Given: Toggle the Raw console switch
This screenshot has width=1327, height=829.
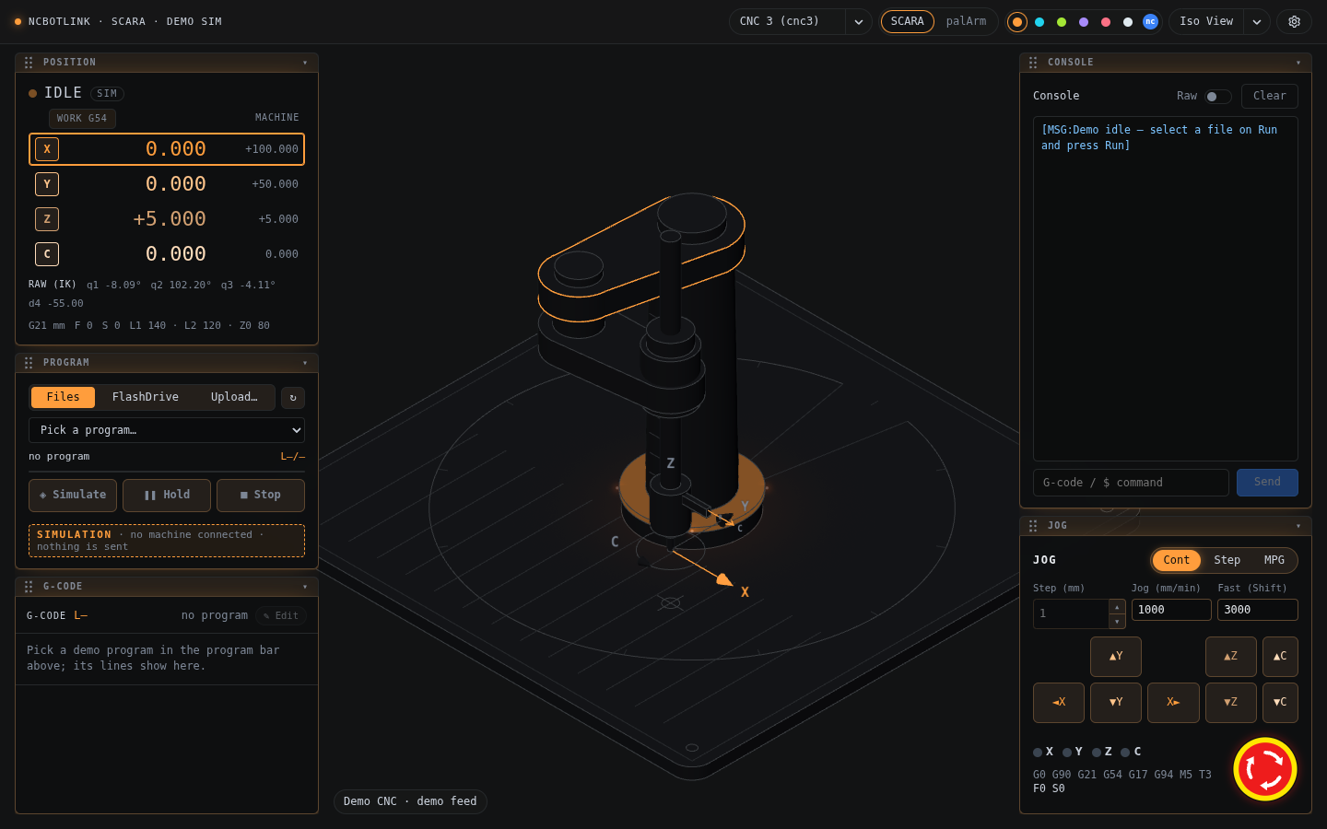Looking at the screenshot, I should (1217, 97).
